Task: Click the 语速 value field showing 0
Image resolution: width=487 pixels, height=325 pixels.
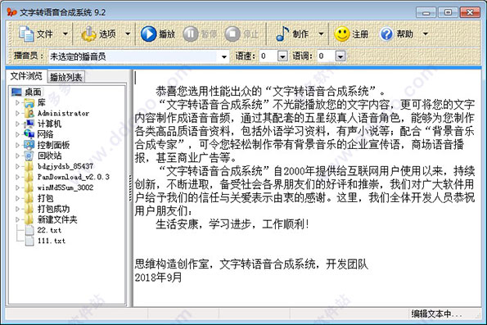Action: pos(268,56)
